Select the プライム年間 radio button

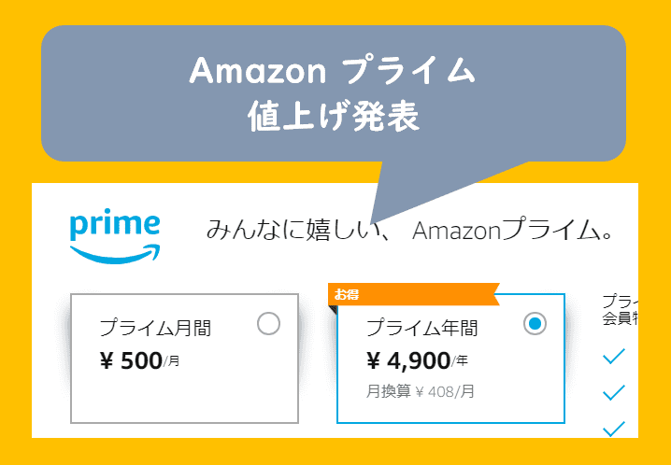[534, 324]
